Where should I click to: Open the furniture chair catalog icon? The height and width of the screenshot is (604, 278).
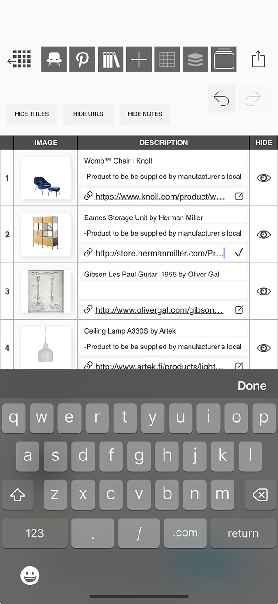54,59
